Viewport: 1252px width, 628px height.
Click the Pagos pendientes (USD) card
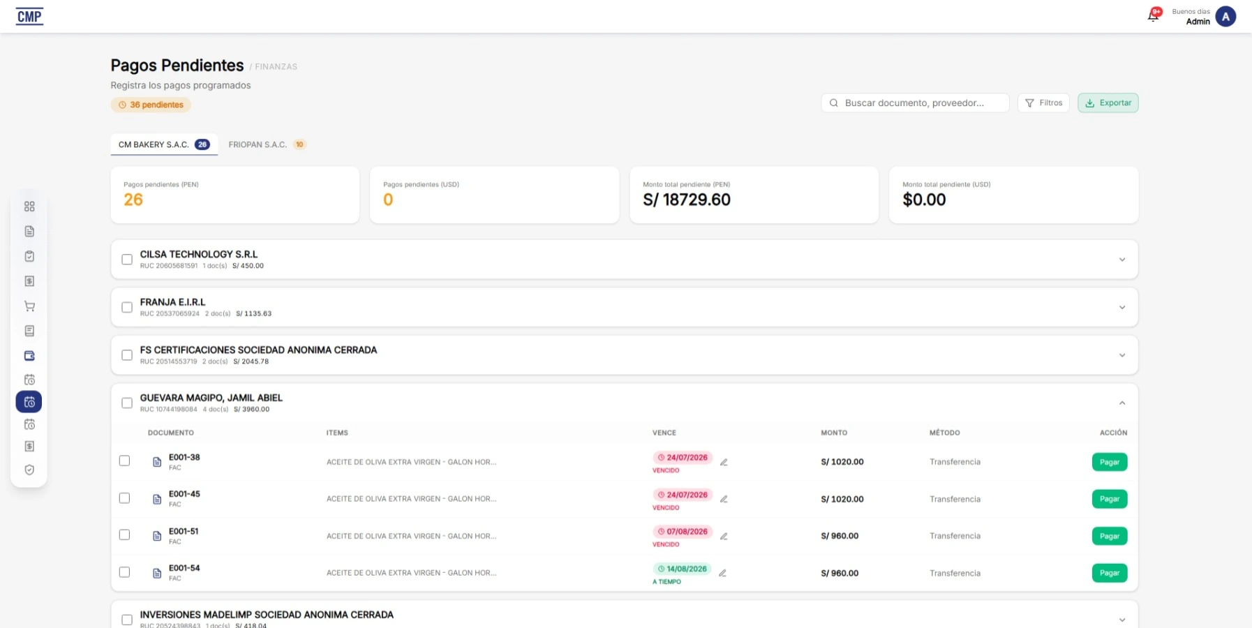495,195
